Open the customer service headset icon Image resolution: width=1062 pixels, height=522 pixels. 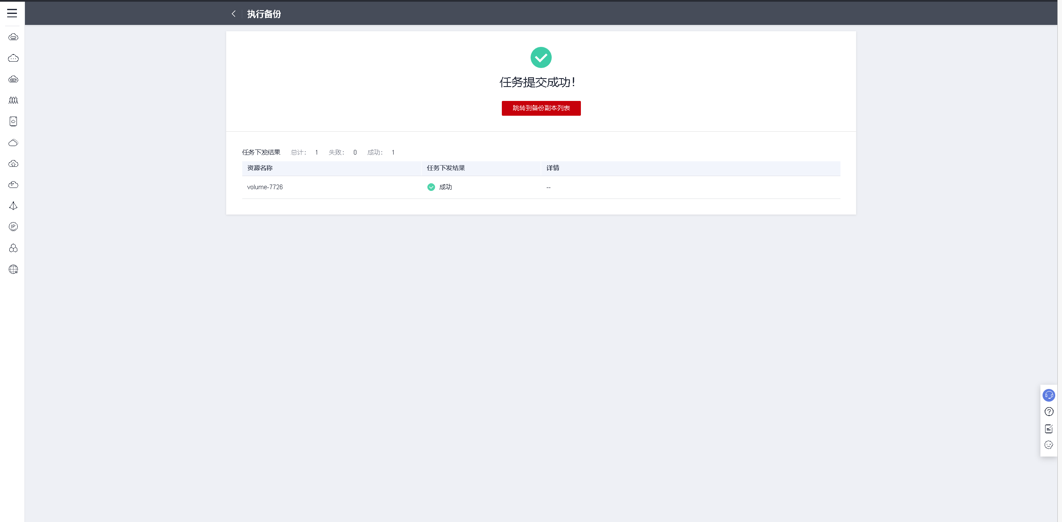click(1048, 395)
